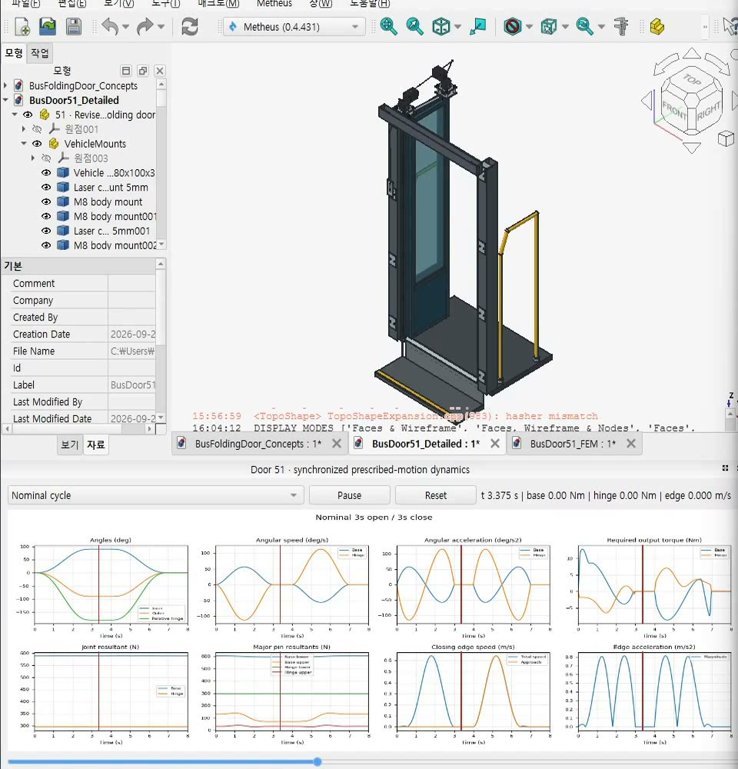Select the draw style icon

513,26
